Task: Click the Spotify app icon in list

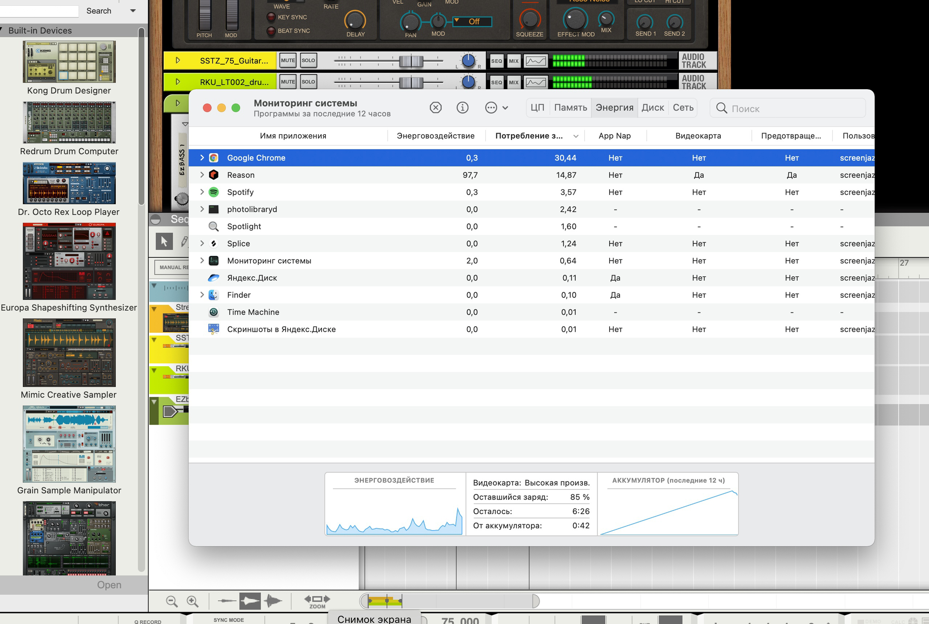Action: click(x=214, y=192)
